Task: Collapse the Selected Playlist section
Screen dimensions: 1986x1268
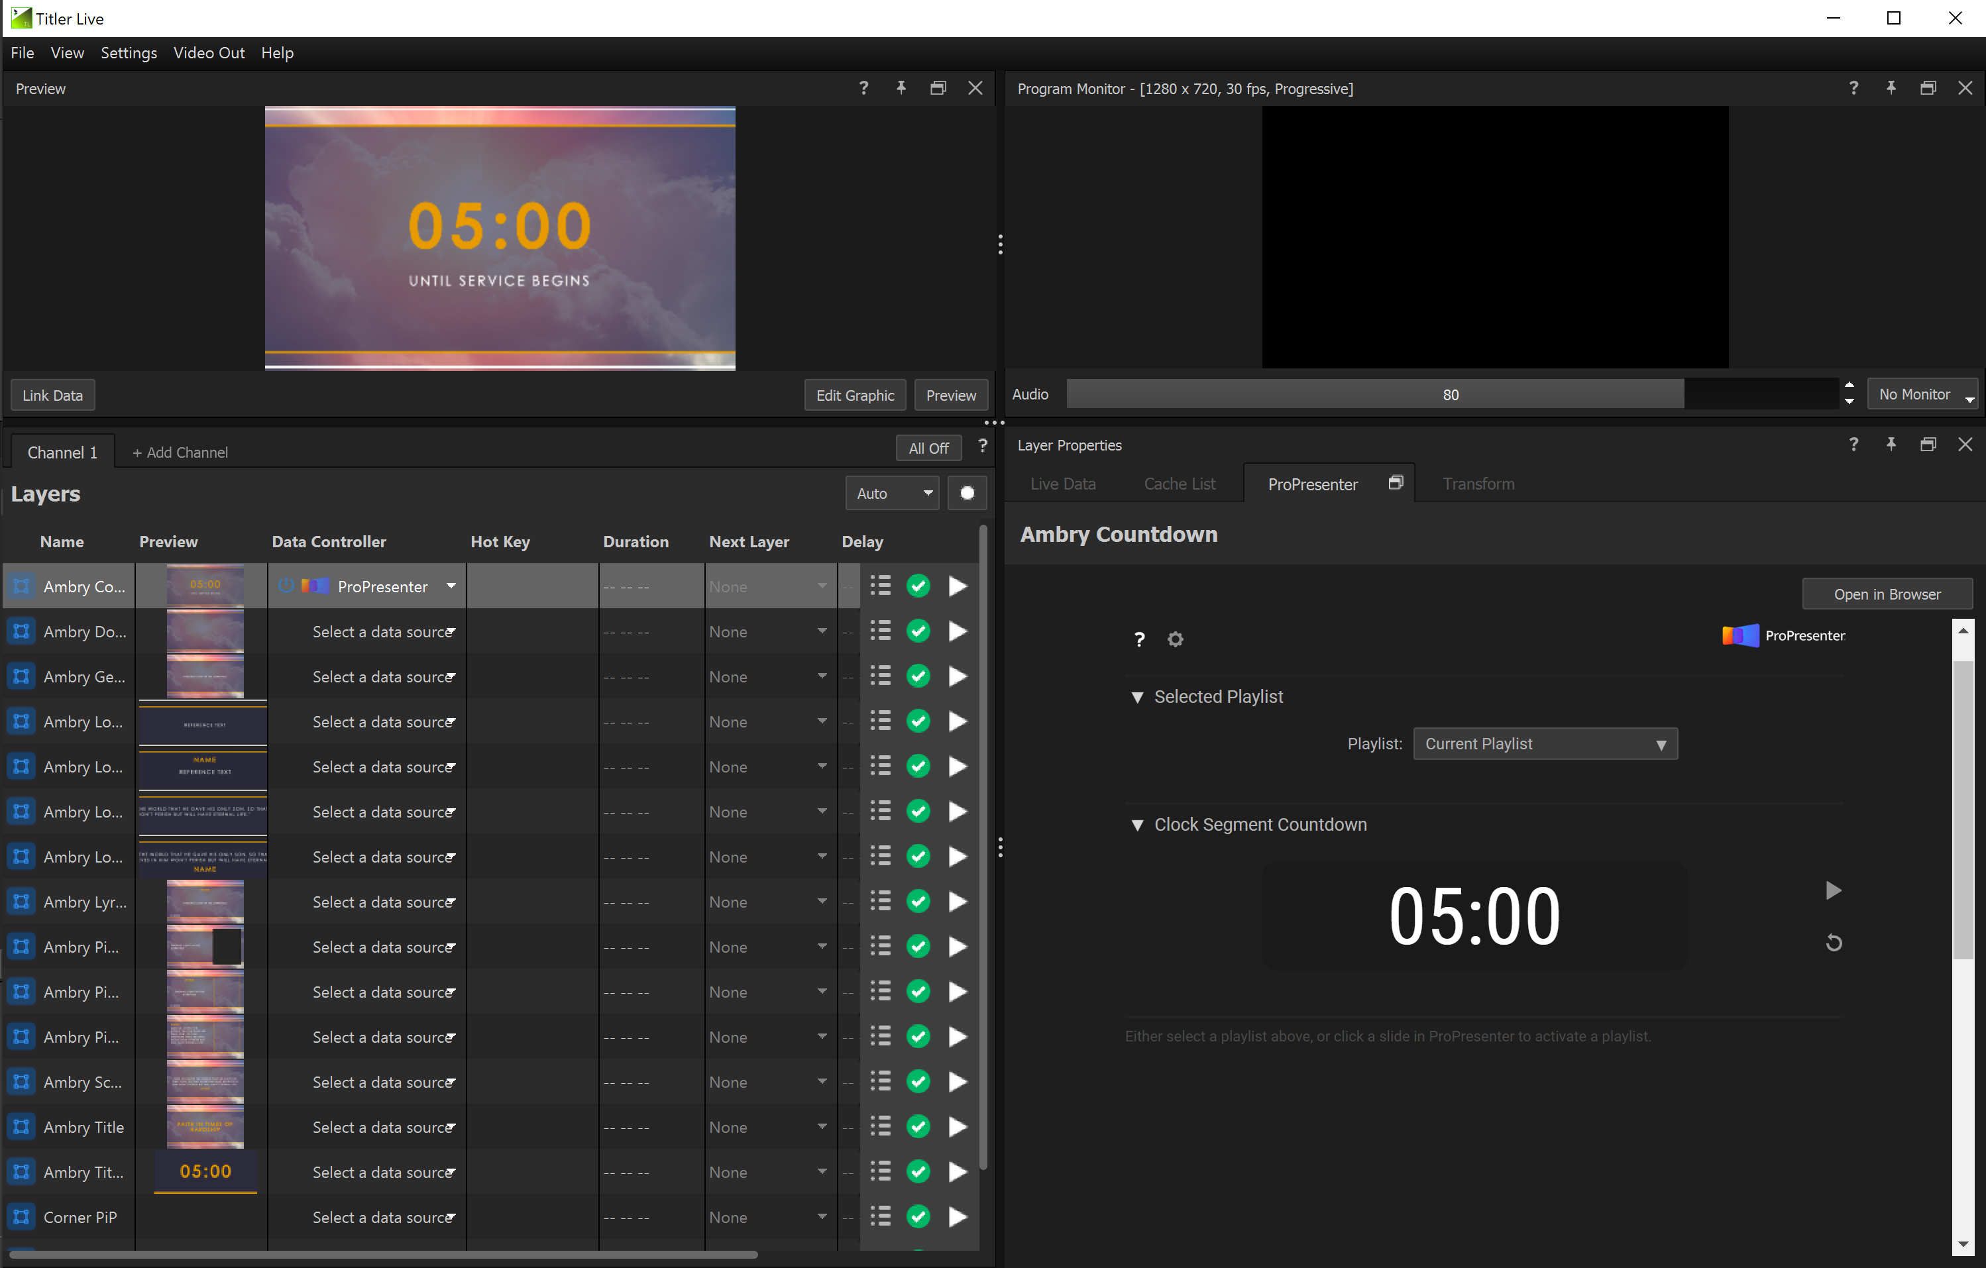Action: [x=1138, y=697]
